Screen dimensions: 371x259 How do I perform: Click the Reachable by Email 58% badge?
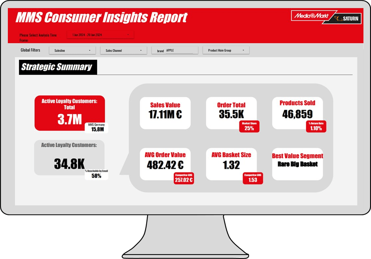pyautogui.click(x=96, y=174)
